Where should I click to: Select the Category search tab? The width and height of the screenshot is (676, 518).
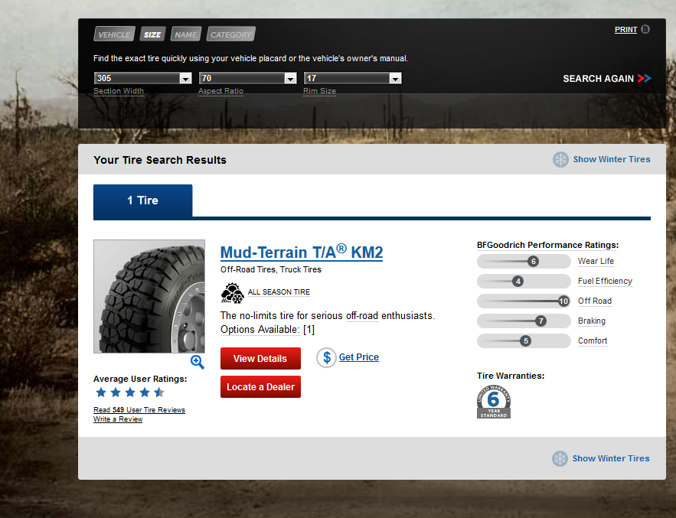click(x=230, y=34)
